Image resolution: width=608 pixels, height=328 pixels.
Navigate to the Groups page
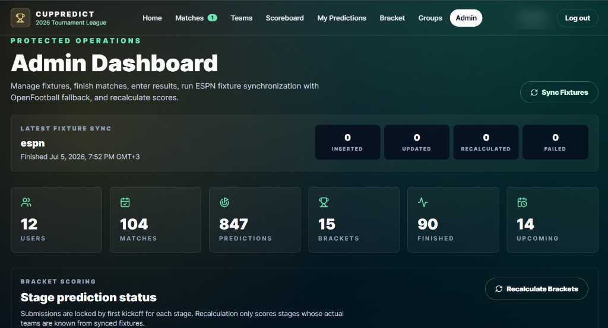coord(430,18)
